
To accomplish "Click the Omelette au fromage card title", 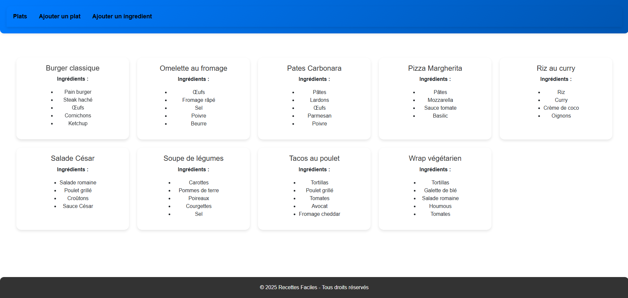I will 193,68.
